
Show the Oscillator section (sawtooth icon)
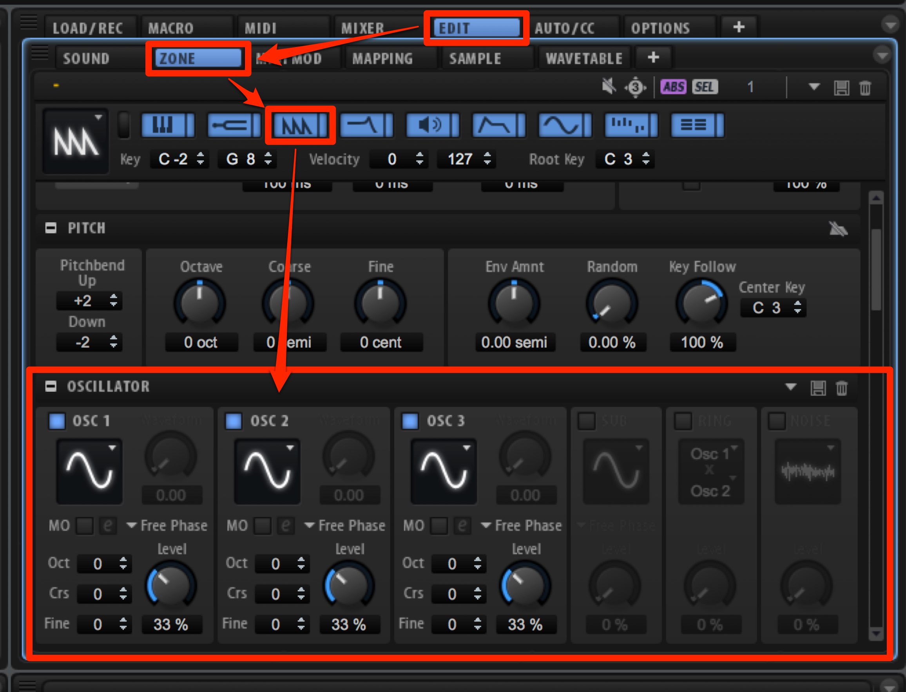click(300, 126)
